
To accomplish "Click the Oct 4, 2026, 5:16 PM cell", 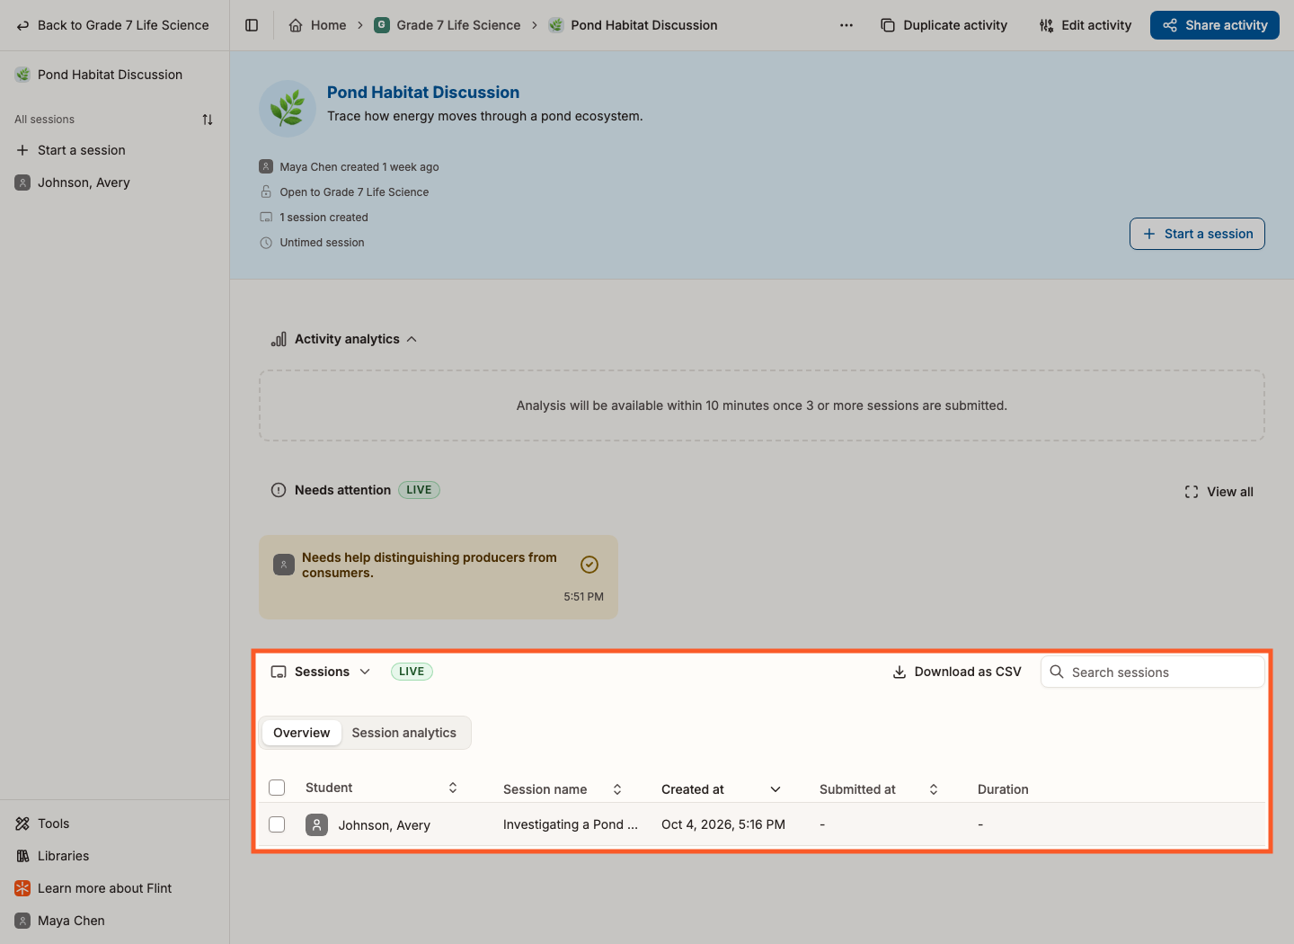I will [x=723, y=824].
